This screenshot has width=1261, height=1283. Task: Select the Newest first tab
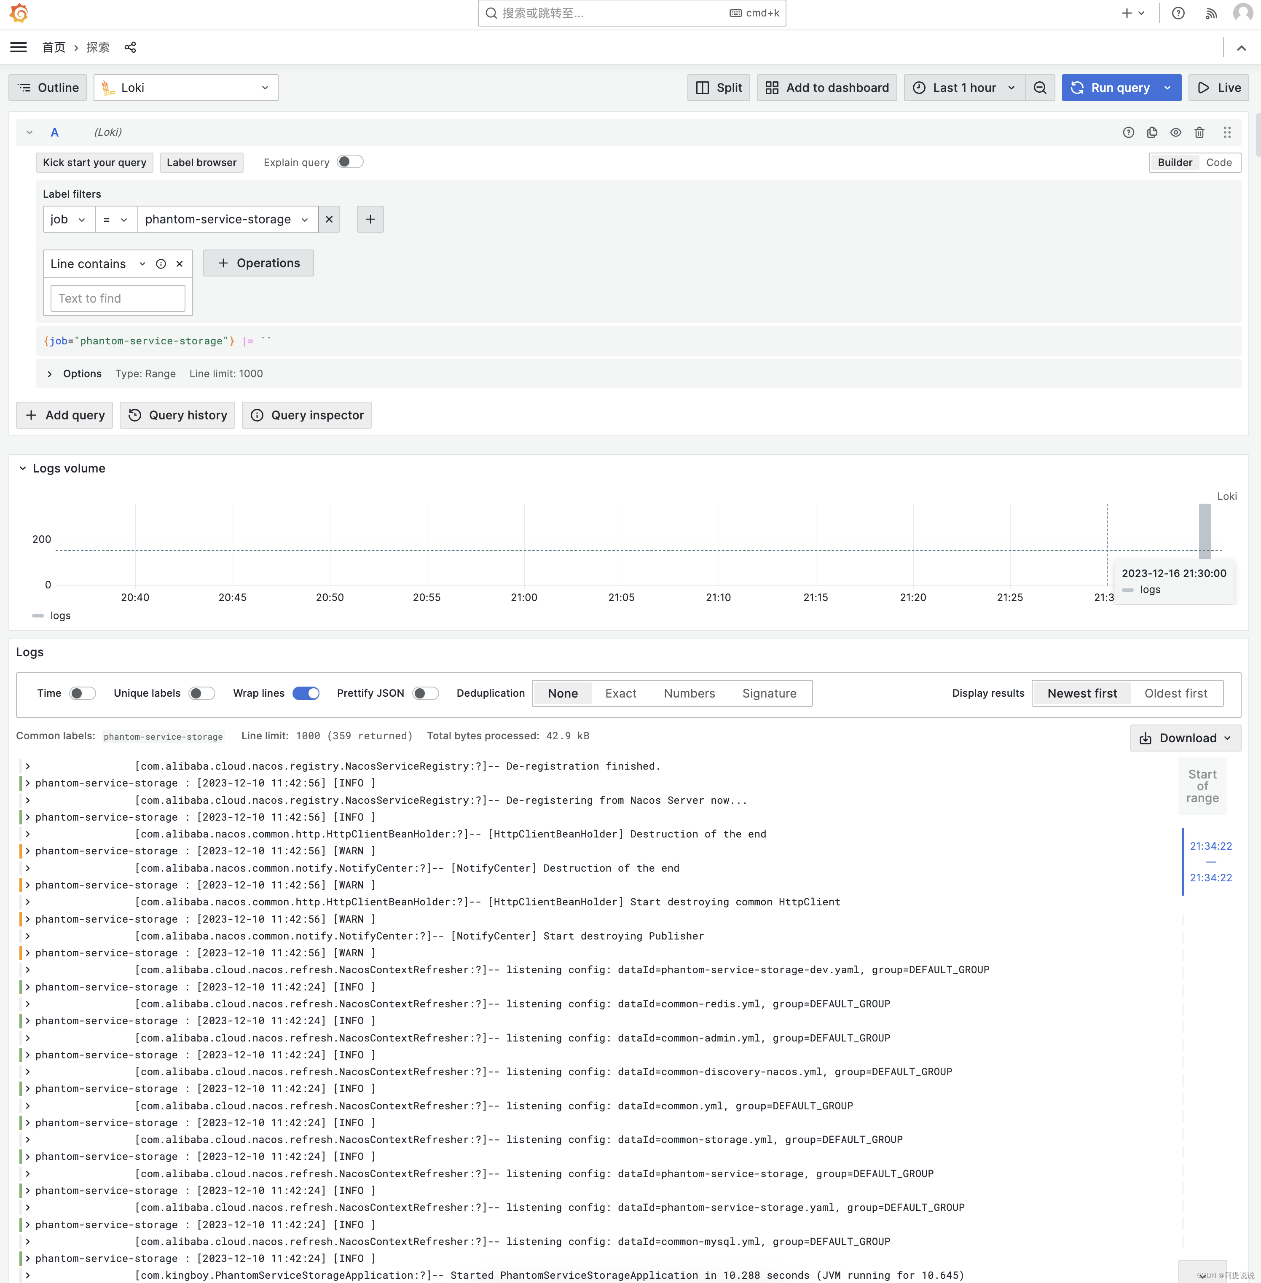tap(1081, 693)
